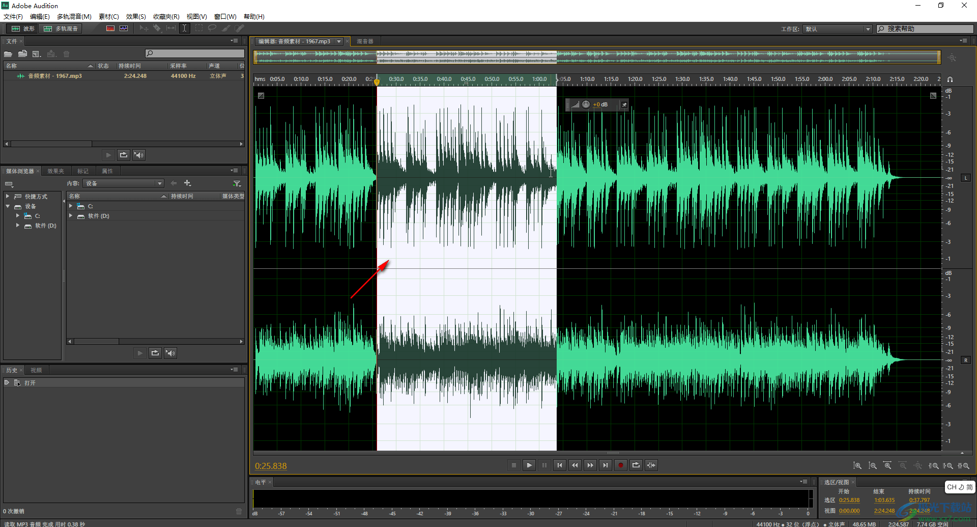Open the 内容 设备 dropdown

(124, 183)
